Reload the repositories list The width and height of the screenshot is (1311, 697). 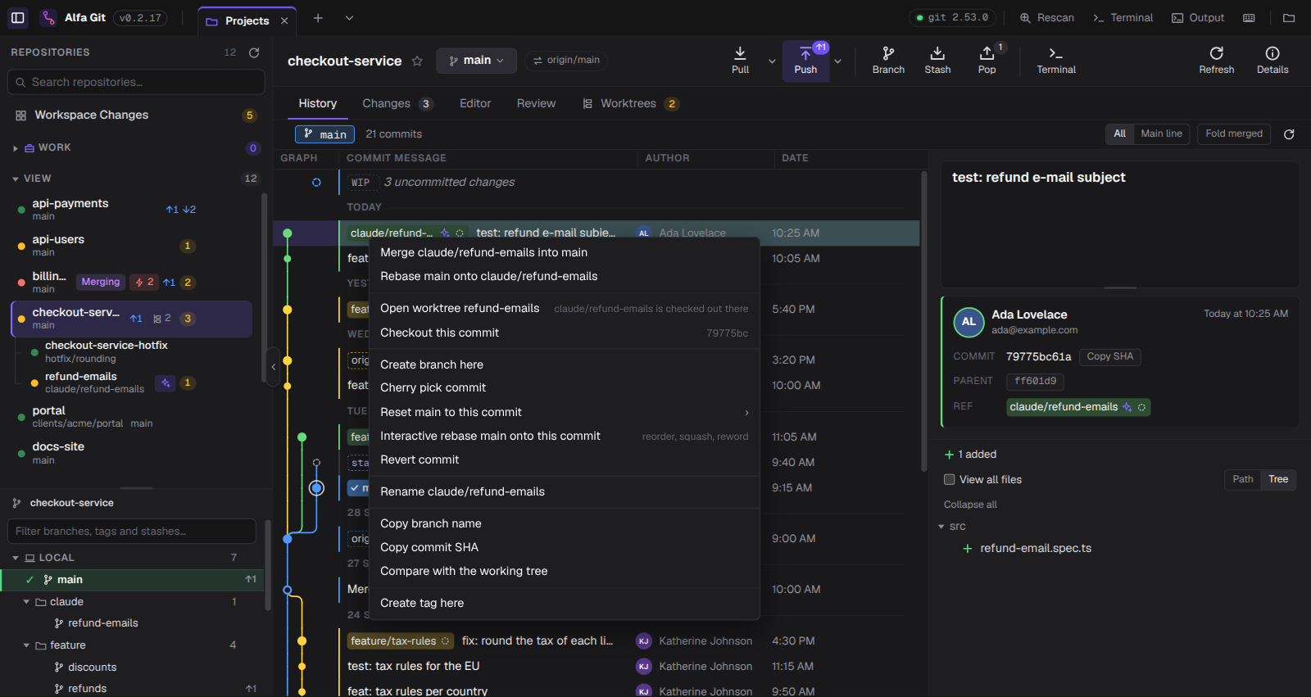254,52
